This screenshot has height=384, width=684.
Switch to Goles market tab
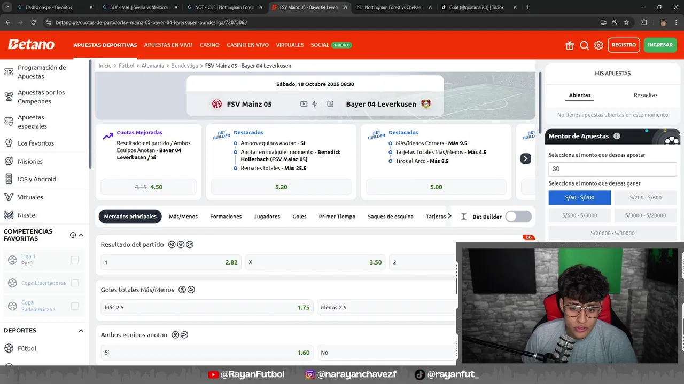pos(299,217)
